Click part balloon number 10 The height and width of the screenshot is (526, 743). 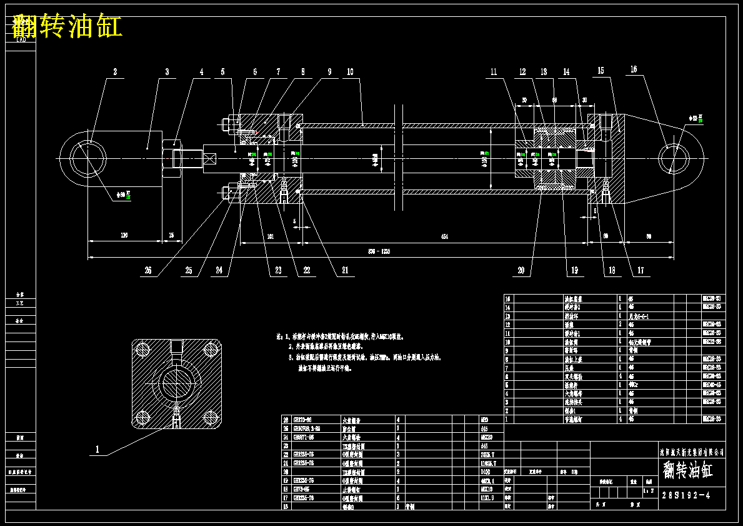click(350, 72)
